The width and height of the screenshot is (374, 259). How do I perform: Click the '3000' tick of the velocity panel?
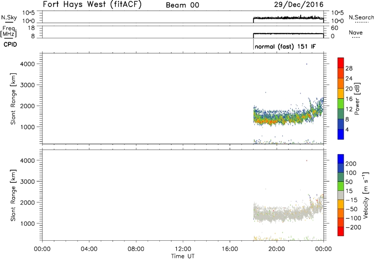28,181
